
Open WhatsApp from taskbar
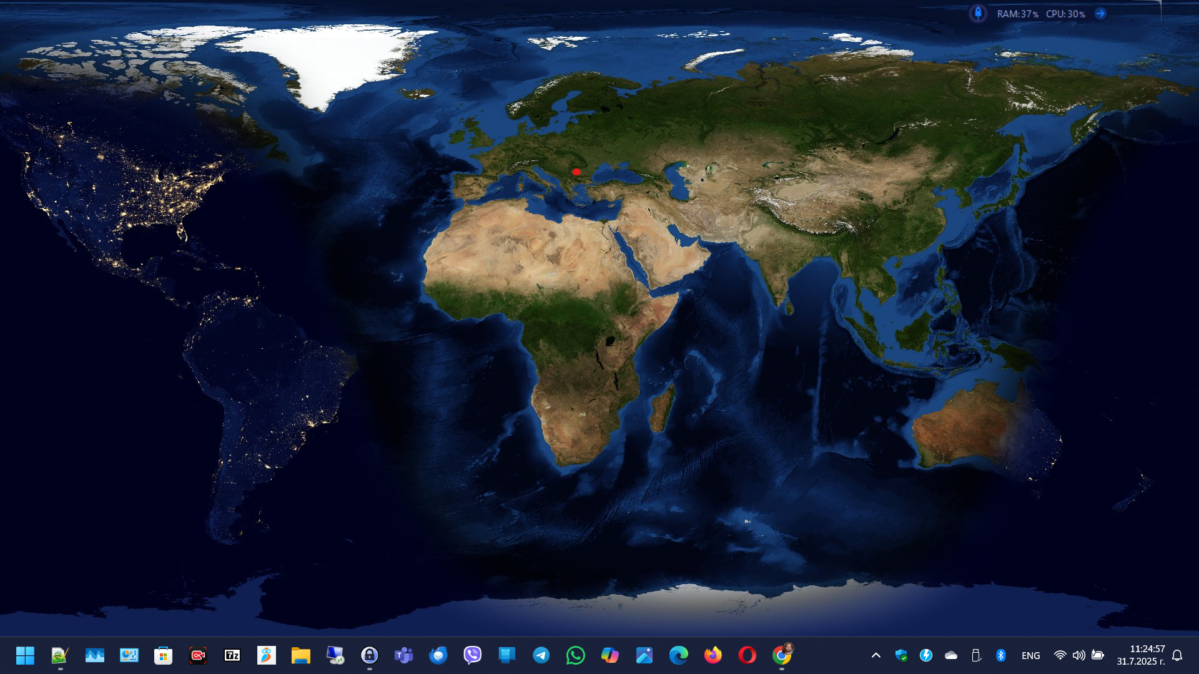[x=576, y=655]
